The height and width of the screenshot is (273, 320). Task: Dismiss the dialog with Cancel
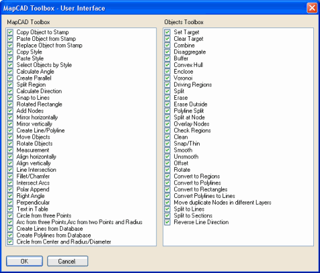coord(67,261)
